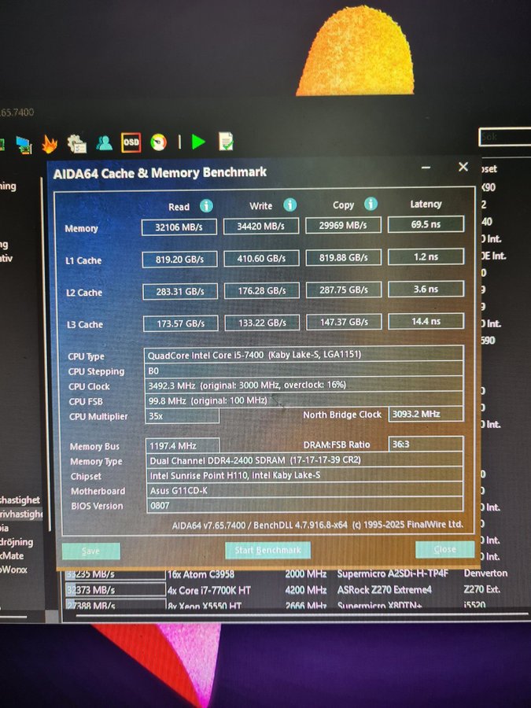Click the 32373 MB/s result bar

point(115,590)
